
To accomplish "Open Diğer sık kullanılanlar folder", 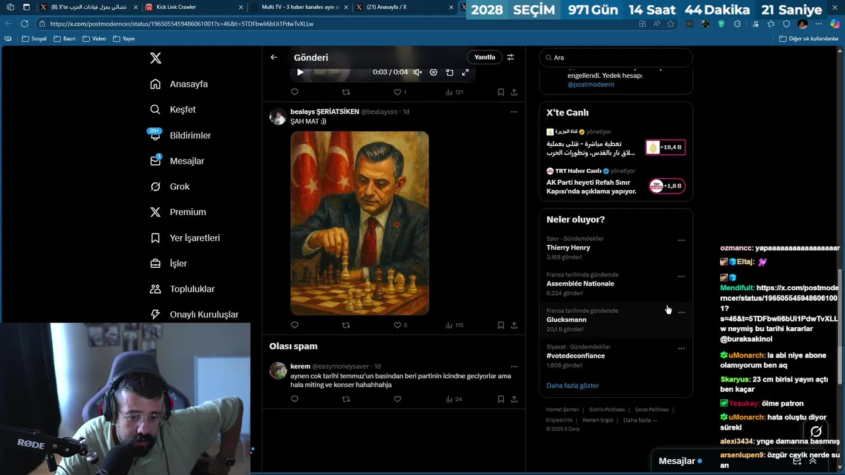I will pyautogui.click(x=809, y=39).
